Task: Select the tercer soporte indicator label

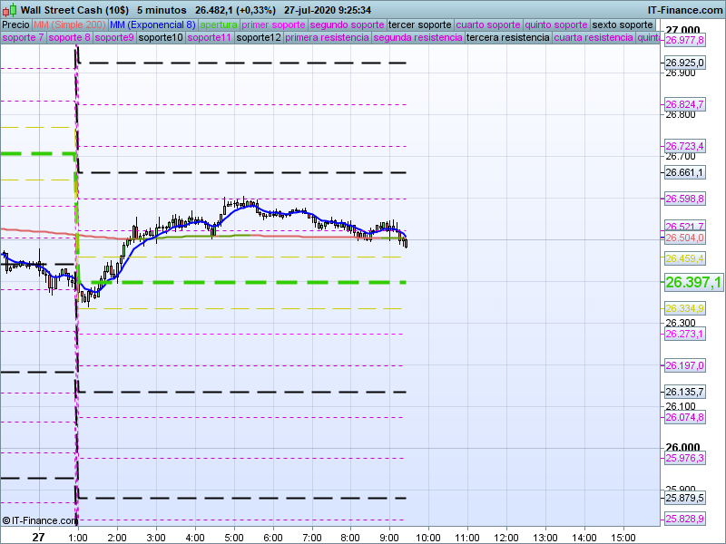Action: coord(420,24)
